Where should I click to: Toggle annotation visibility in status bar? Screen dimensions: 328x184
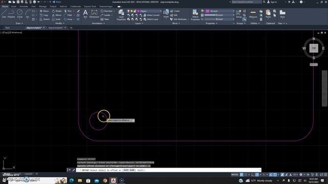point(282,175)
